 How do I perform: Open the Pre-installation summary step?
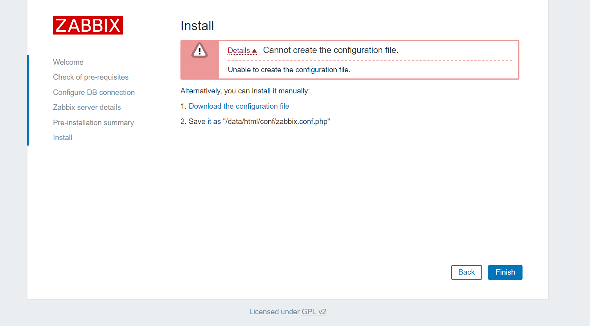coord(93,123)
